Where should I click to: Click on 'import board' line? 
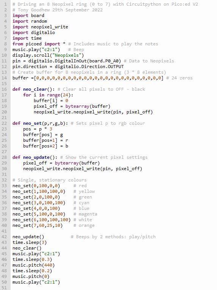coord(28,16)
